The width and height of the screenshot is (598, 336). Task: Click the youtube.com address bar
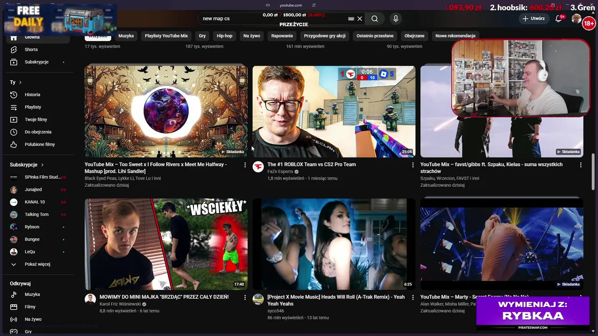coord(291,5)
